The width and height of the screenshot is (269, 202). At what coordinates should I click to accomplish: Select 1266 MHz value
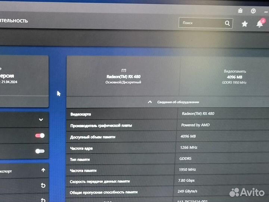tap(189, 147)
